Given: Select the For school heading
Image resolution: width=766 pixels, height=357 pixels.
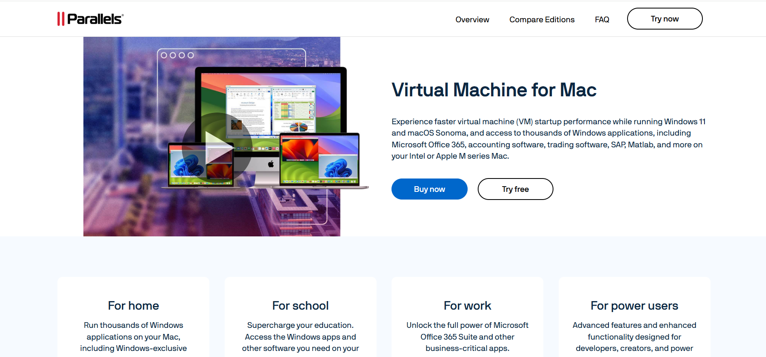Looking at the screenshot, I should [300, 306].
